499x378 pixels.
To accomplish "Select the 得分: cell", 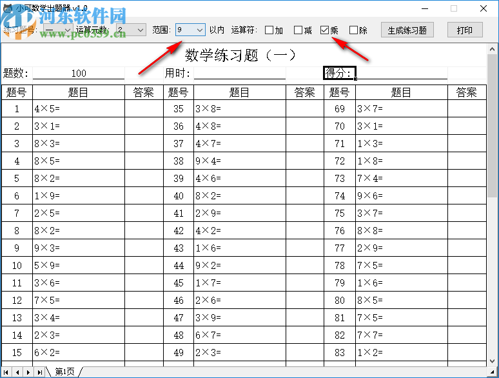I will (x=340, y=73).
